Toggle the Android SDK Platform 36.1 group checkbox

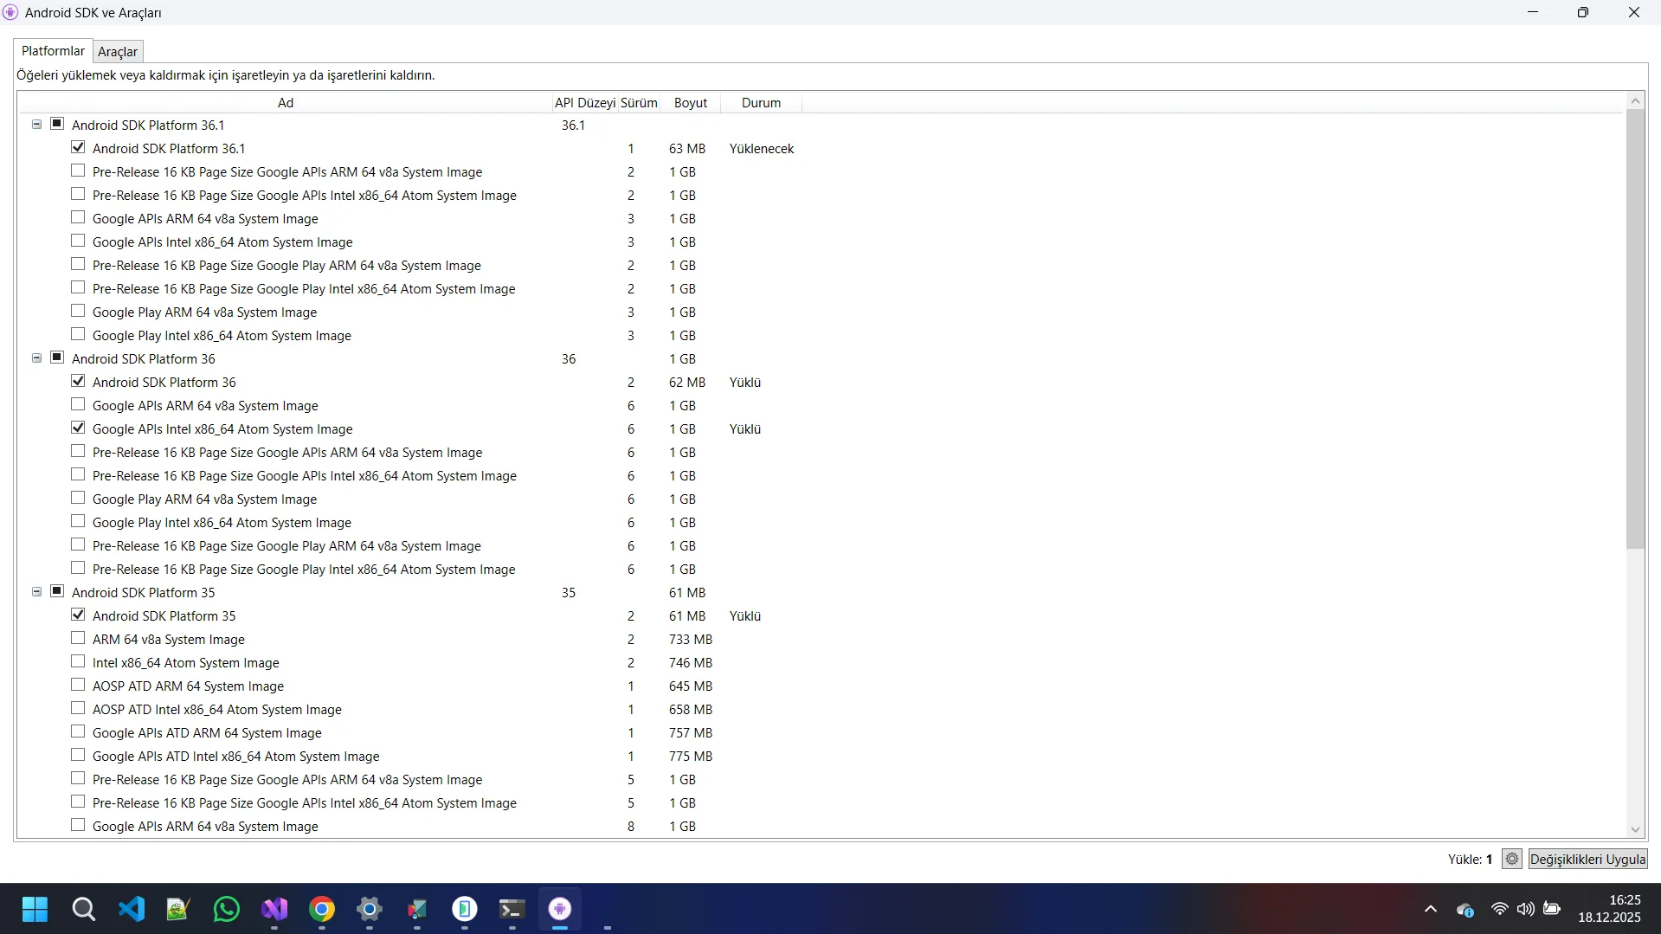coord(57,124)
